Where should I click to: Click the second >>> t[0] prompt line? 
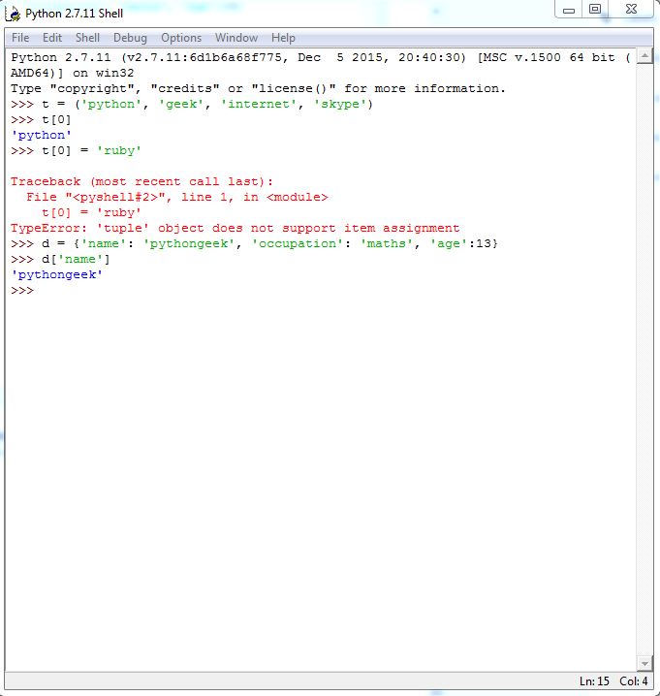coord(41,119)
